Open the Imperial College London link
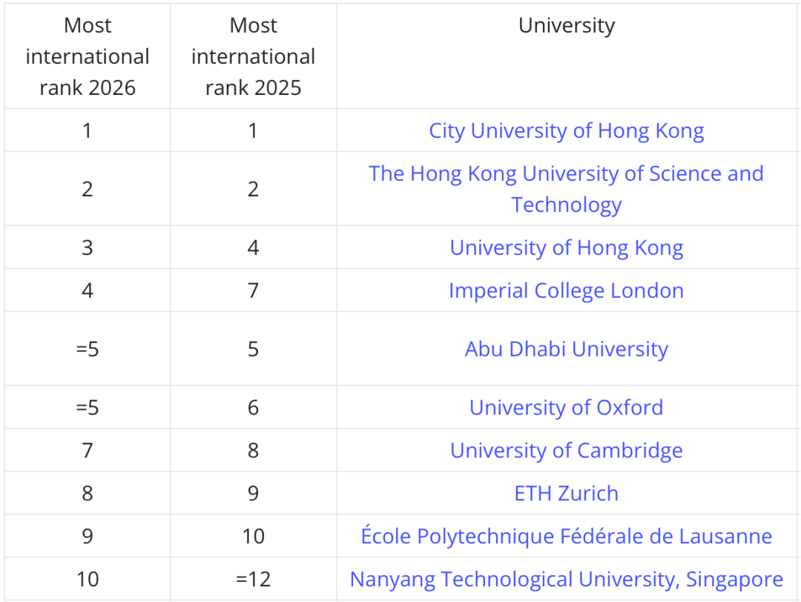 (566, 291)
